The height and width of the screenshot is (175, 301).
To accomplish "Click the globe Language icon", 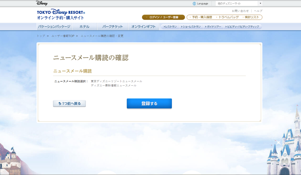I will [194, 4].
